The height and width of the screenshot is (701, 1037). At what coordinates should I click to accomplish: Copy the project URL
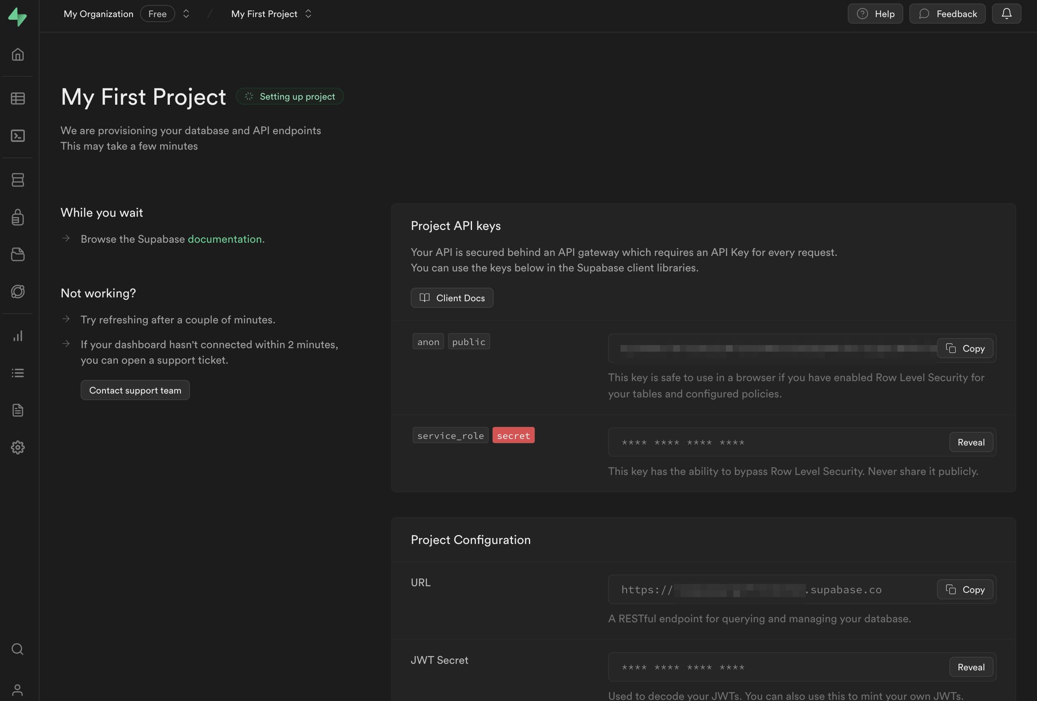point(965,589)
